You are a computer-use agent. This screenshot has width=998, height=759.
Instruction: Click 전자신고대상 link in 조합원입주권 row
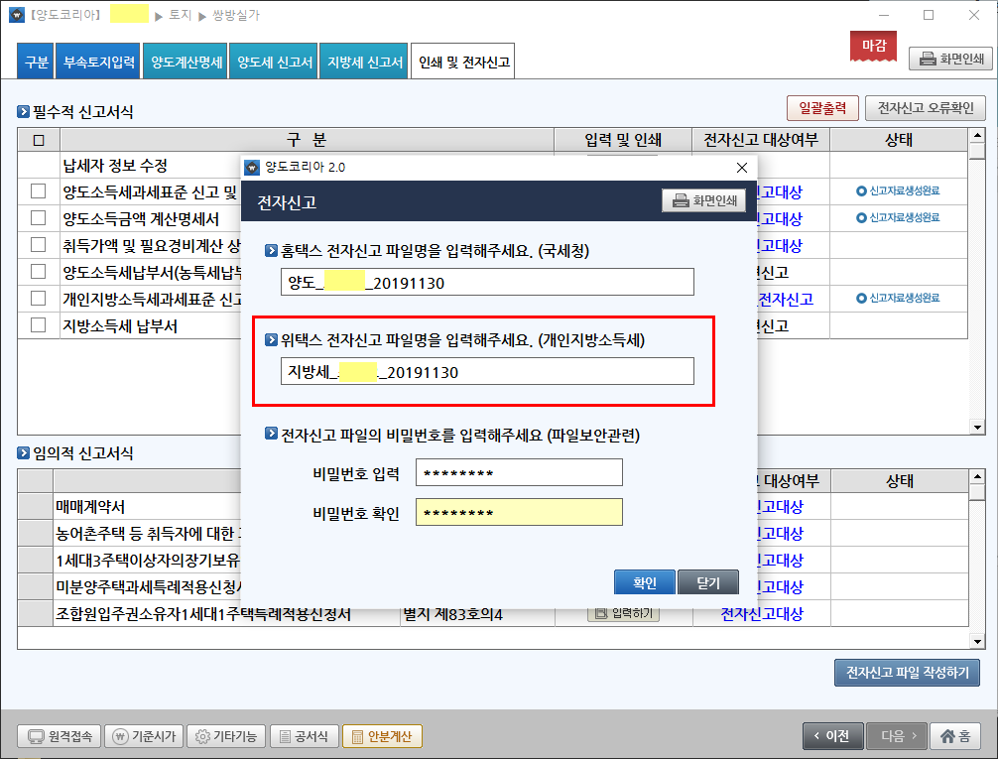point(761,614)
